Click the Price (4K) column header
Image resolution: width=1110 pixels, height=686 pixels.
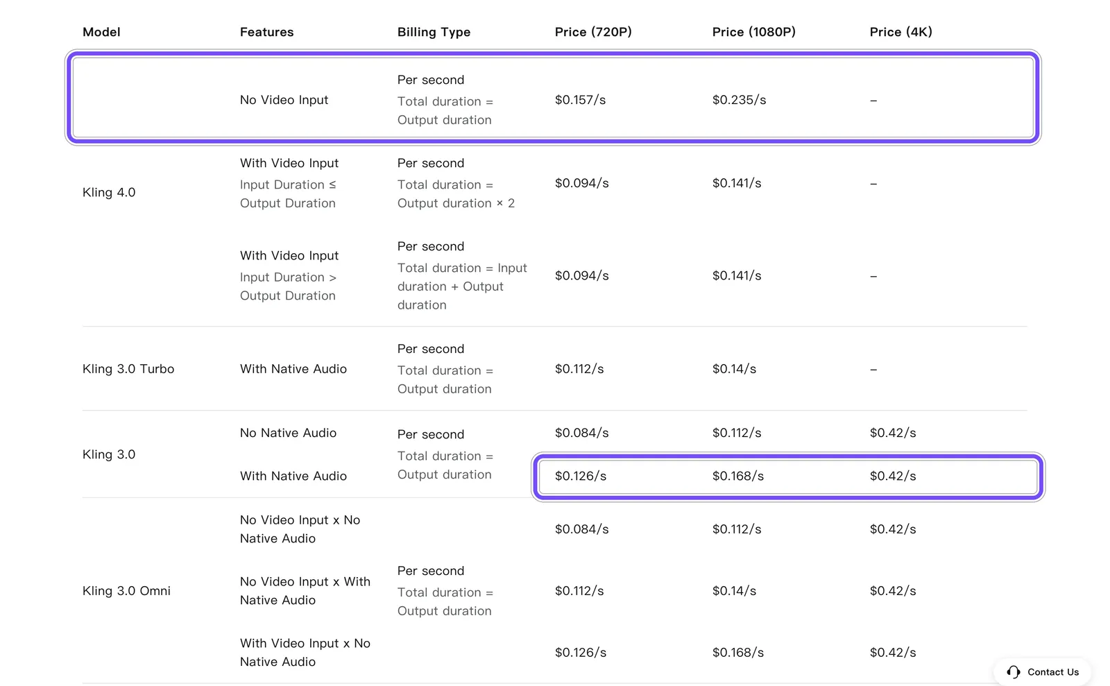[x=901, y=32]
